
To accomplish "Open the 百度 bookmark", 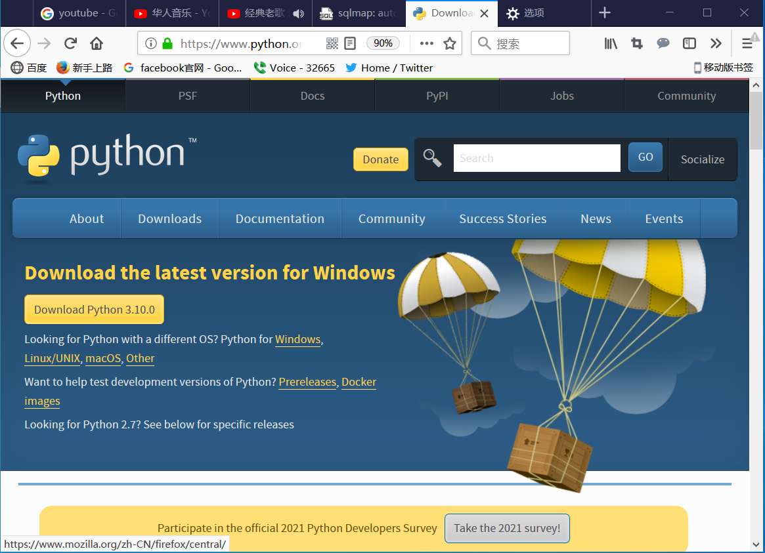I will click(29, 68).
